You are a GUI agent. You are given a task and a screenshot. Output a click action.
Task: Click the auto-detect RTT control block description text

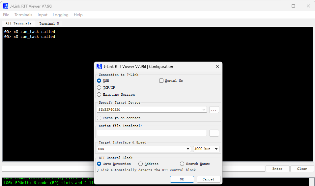[147, 170]
